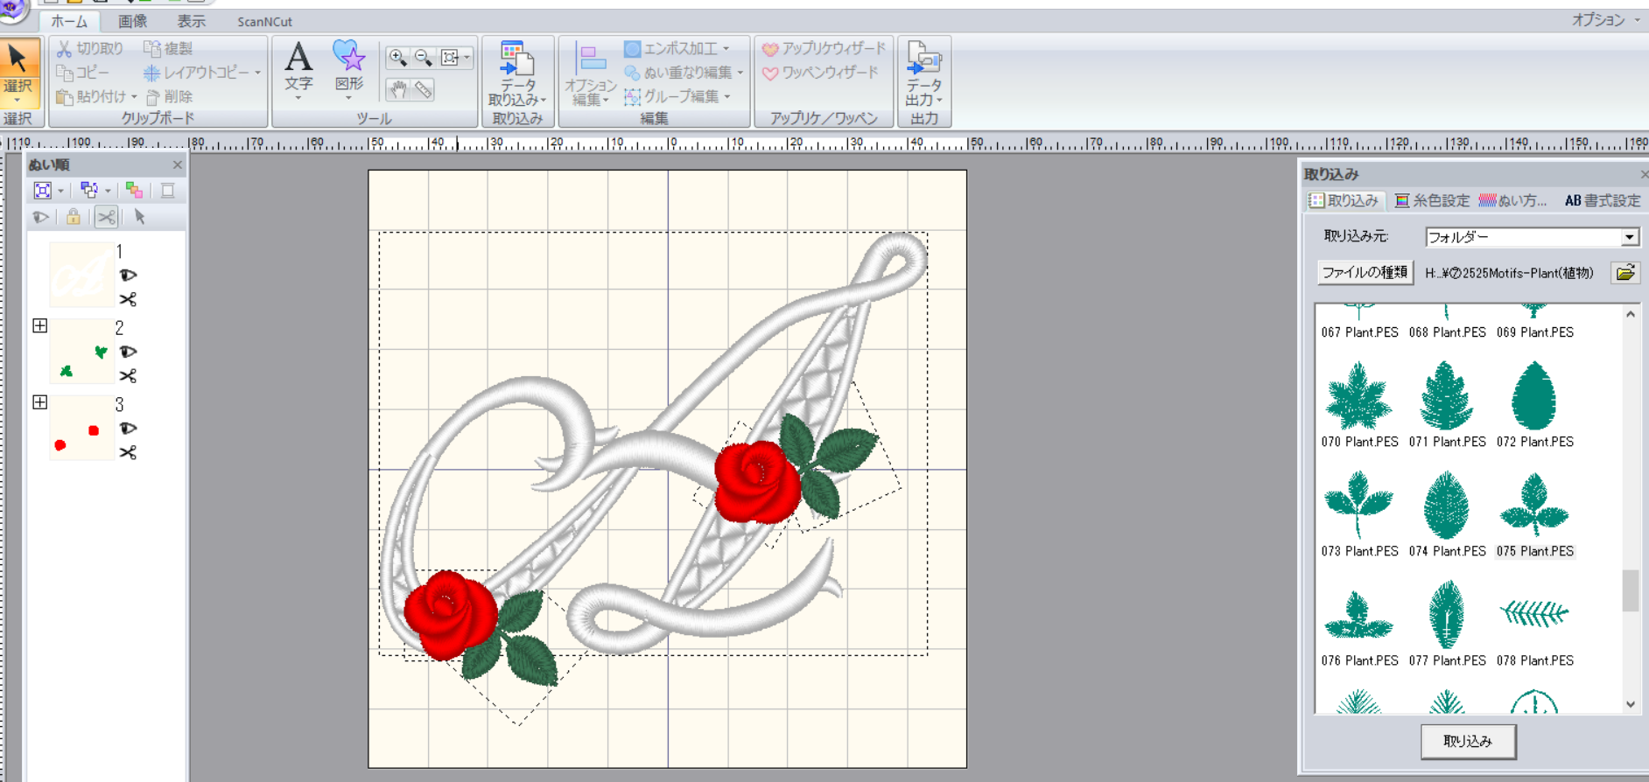Toggle the scissors button in ぬい順 toolbar
The image size is (1649, 782).
[x=106, y=217]
